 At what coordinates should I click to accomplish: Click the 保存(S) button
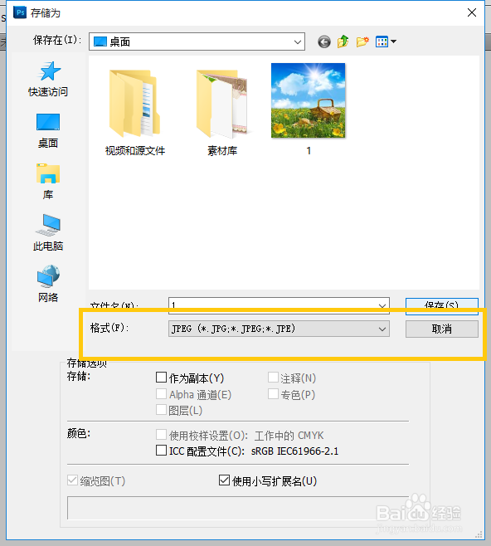point(441,305)
